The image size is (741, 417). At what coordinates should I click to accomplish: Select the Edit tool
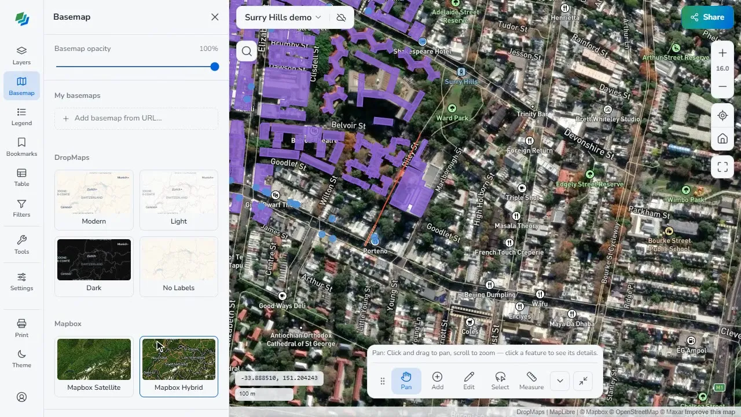click(x=469, y=381)
